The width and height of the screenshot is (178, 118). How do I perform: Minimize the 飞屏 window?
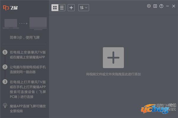[168, 6]
